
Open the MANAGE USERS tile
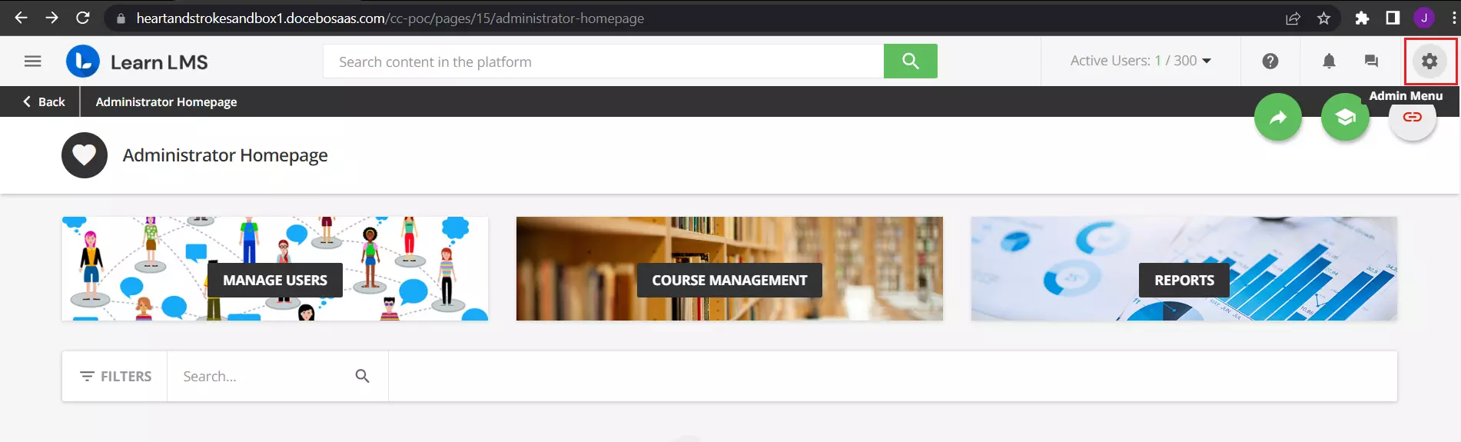275,268
